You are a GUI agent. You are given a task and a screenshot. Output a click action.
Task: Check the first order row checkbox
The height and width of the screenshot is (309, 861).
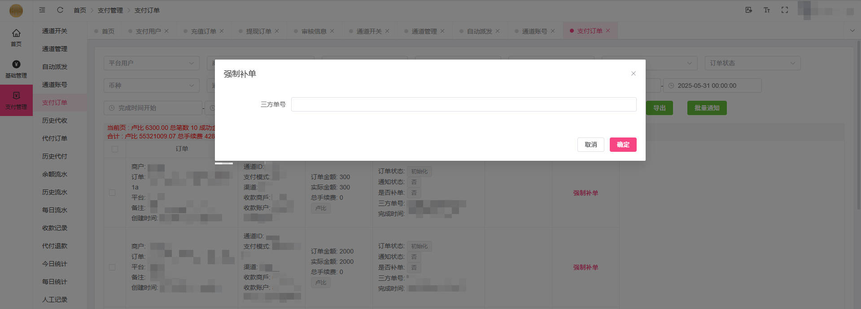coord(112,193)
